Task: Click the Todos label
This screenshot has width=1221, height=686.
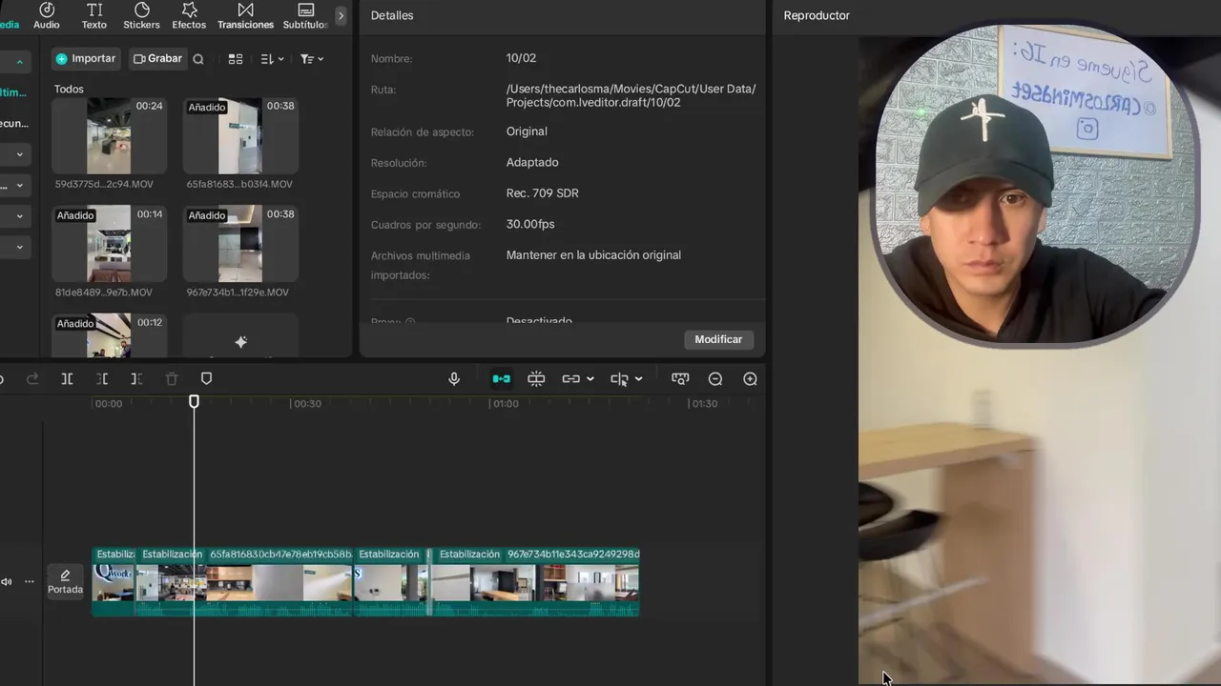Action: coord(69,89)
